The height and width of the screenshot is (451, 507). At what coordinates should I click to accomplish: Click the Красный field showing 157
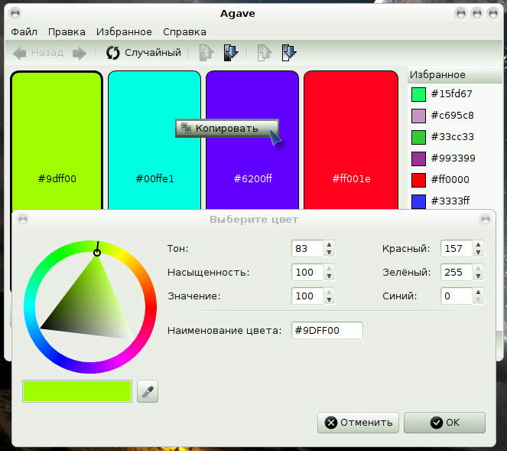[457, 249]
